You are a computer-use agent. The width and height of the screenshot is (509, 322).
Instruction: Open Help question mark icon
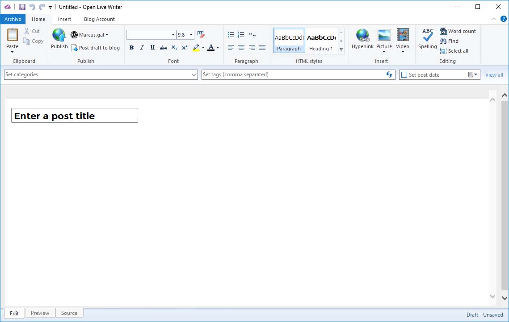pyautogui.click(x=504, y=19)
